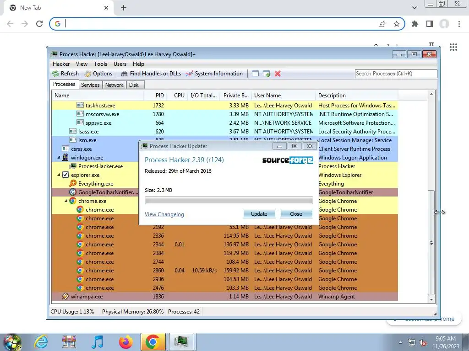Click the ProcessHacker.exe row icon

[73, 166]
